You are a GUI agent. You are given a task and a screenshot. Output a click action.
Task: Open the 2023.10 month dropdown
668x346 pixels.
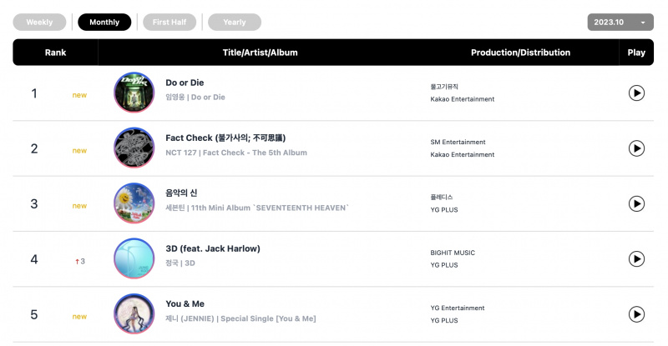click(620, 23)
